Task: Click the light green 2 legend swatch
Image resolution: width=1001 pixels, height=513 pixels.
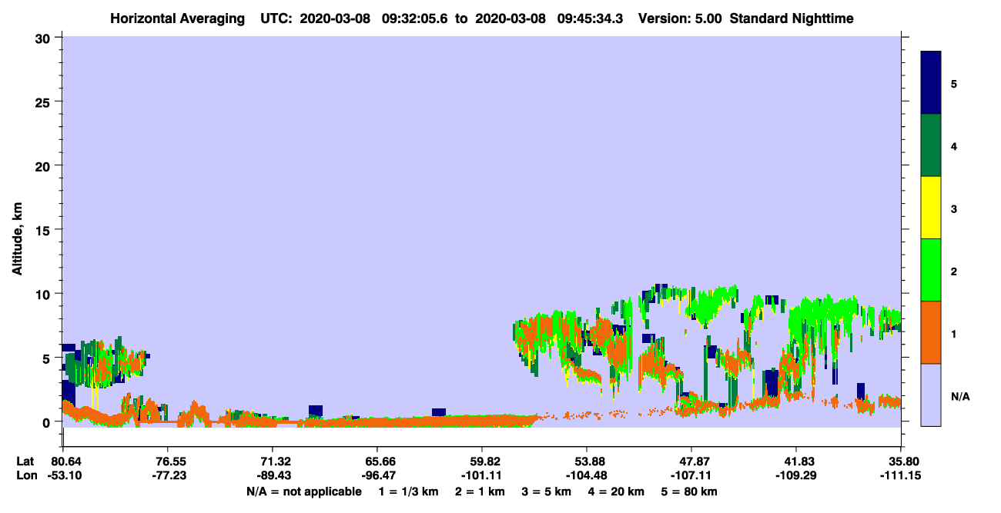Action: coord(931,269)
